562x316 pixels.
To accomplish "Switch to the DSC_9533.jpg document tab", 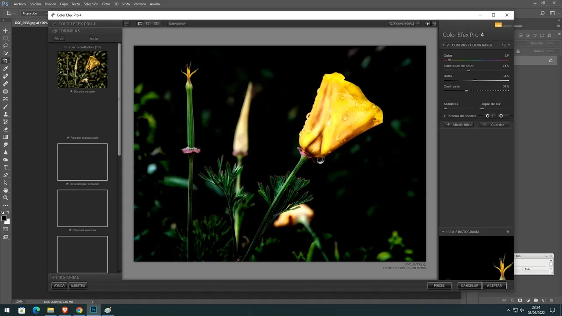I will tap(30, 23).
